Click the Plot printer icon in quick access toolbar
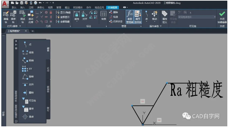 tap(35, 3)
